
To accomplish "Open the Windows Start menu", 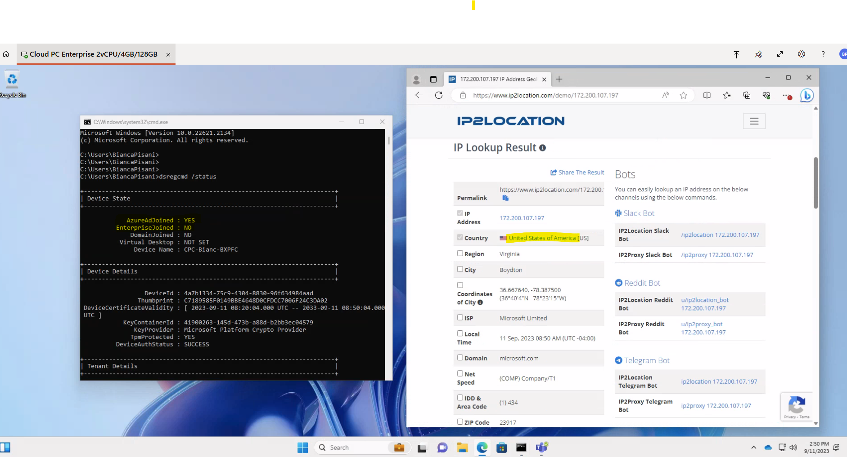I will click(x=303, y=448).
